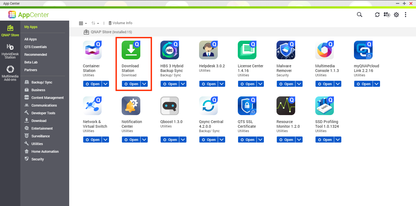Expand the Helpdesk Open dropdown arrow
The image size is (416, 206).
(222, 84)
